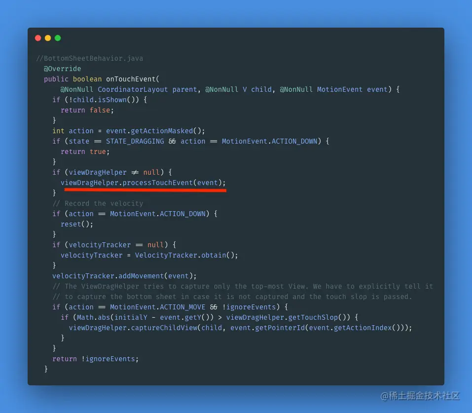Click the 'MotionEvent.ACTION_MOVE && !ignoreEvents' line

tap(170, 307)
